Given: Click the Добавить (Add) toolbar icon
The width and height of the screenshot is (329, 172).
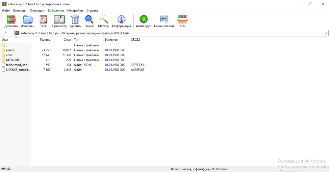Looking at the screenshot, I should [11, 19].
